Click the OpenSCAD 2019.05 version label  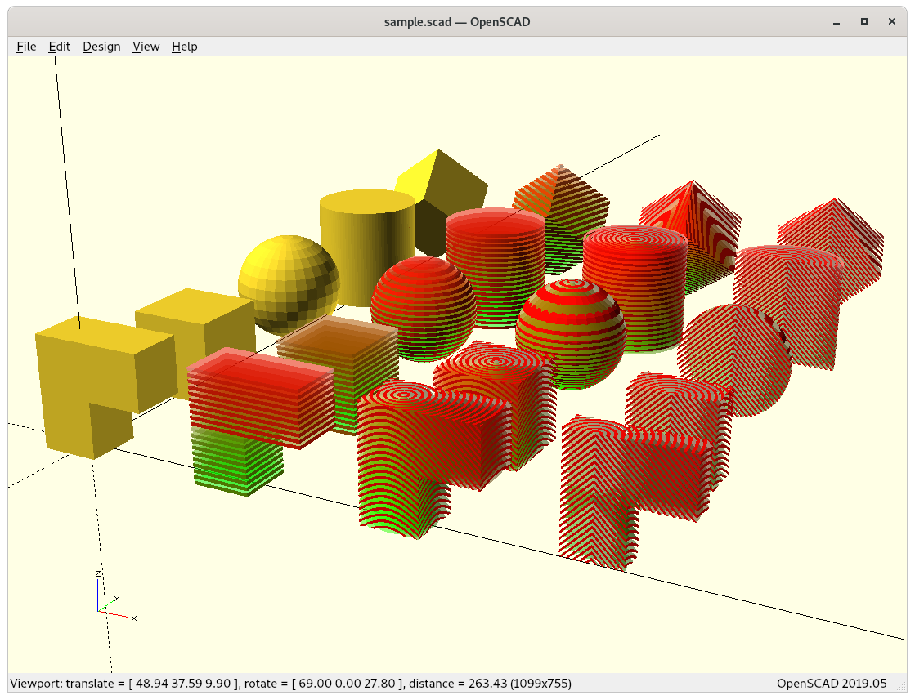[x=831, y=683]
